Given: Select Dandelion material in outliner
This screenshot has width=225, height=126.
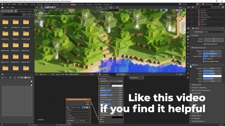Looking at the screenshot, I should pos(204,24).
